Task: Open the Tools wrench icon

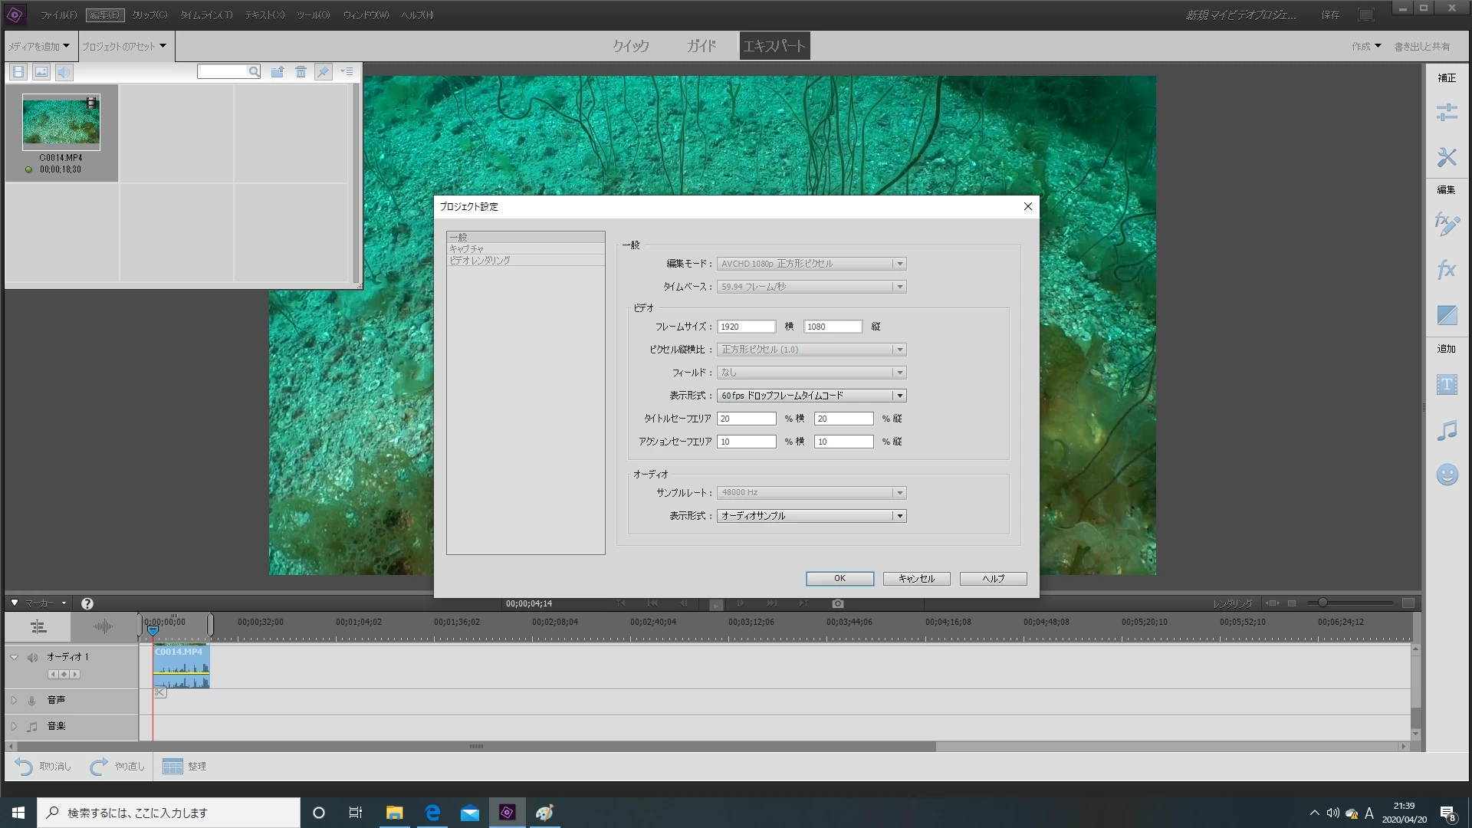Action: coord(1447,158)
